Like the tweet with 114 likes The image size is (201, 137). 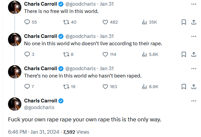coord(105,55)
